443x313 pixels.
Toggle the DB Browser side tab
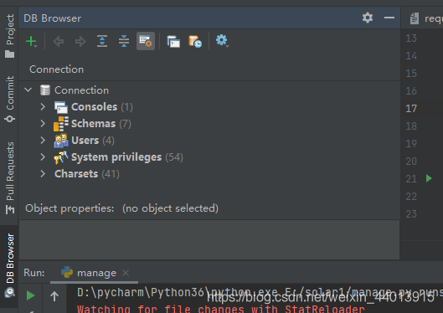9,265
